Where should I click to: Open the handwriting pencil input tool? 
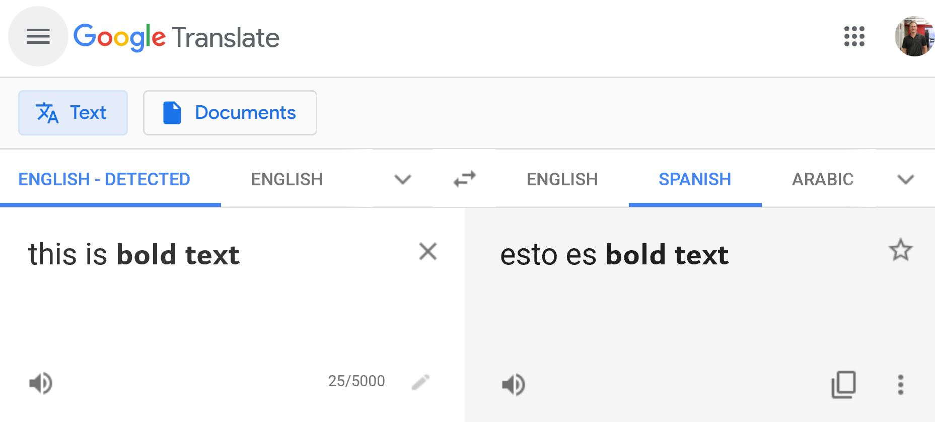(x=420, y=382)
